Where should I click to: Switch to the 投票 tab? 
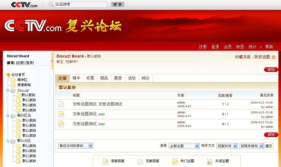click(x=90, y=78)
